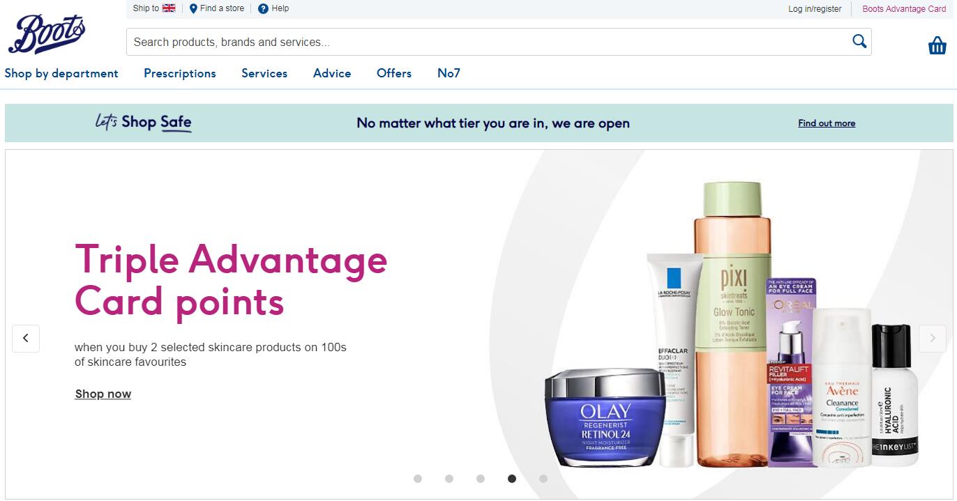Go to next carousel slide arrow
This screenshot has height=501, width=957.
[933, 338]
